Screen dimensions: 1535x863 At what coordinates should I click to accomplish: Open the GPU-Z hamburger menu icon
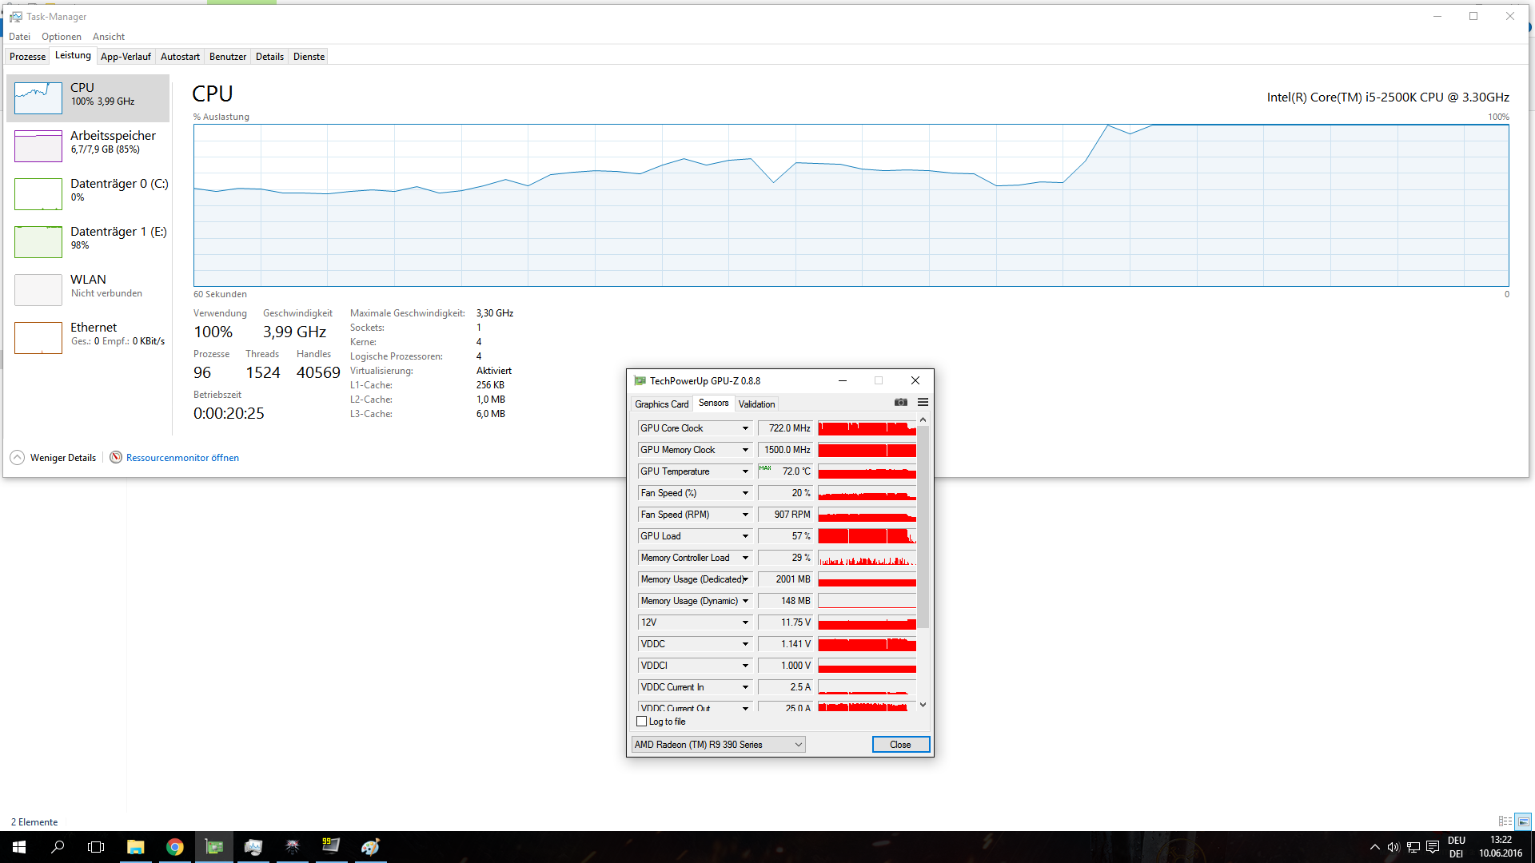923,403
